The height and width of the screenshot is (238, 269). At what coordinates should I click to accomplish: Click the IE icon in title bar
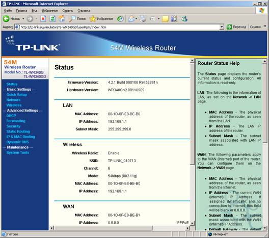4,4
